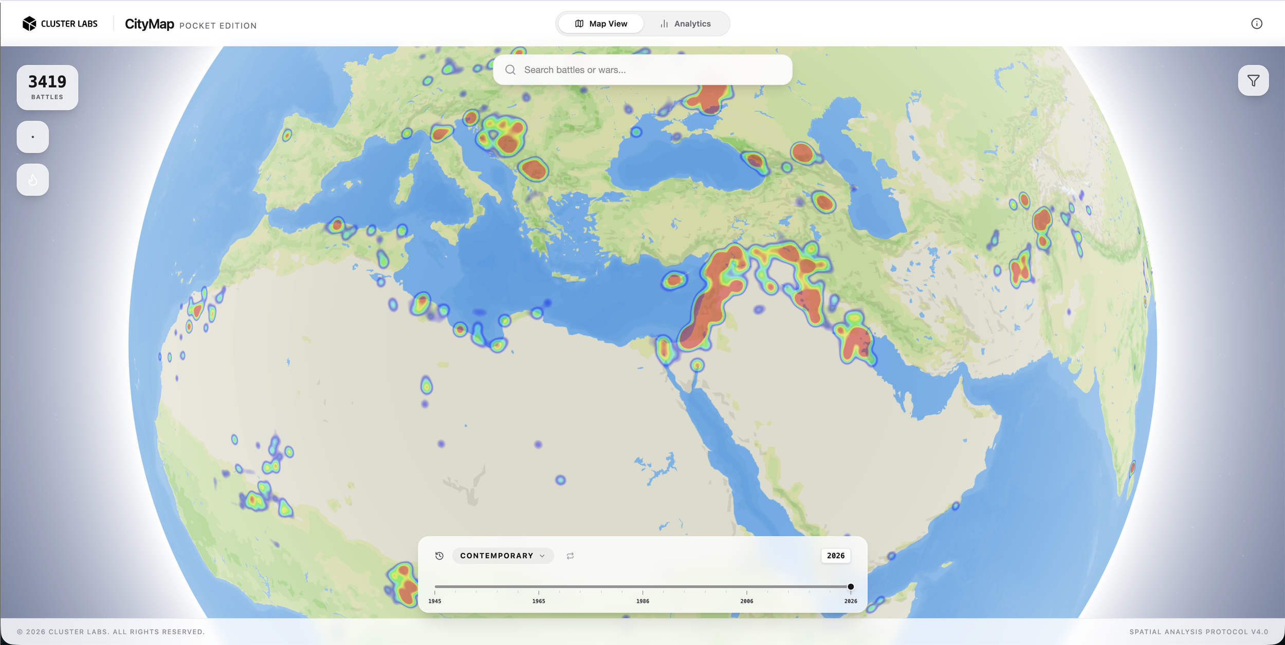The image size is (1285, 645).
Task: Click the magnifier icon in the search bar
Action: coord(510,70)
